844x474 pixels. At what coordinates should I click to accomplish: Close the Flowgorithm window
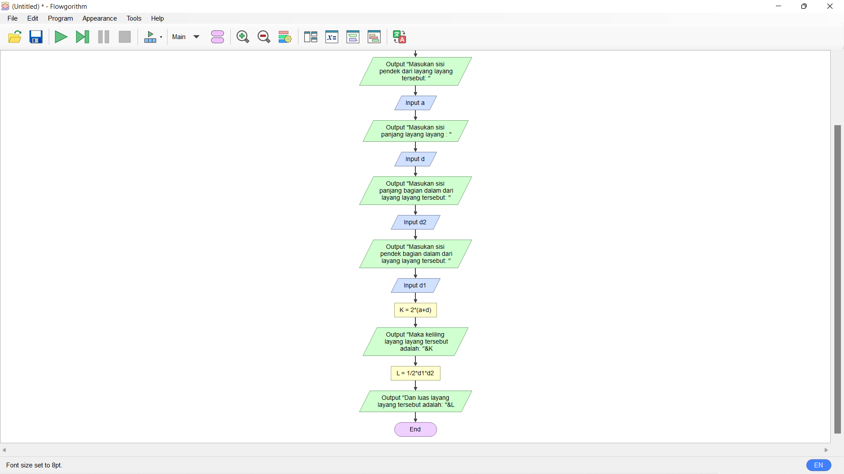pos(830,7)
